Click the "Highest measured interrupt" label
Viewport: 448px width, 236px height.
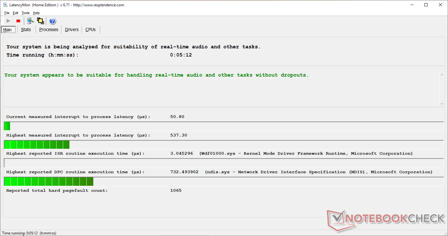[x=78, y=135]
